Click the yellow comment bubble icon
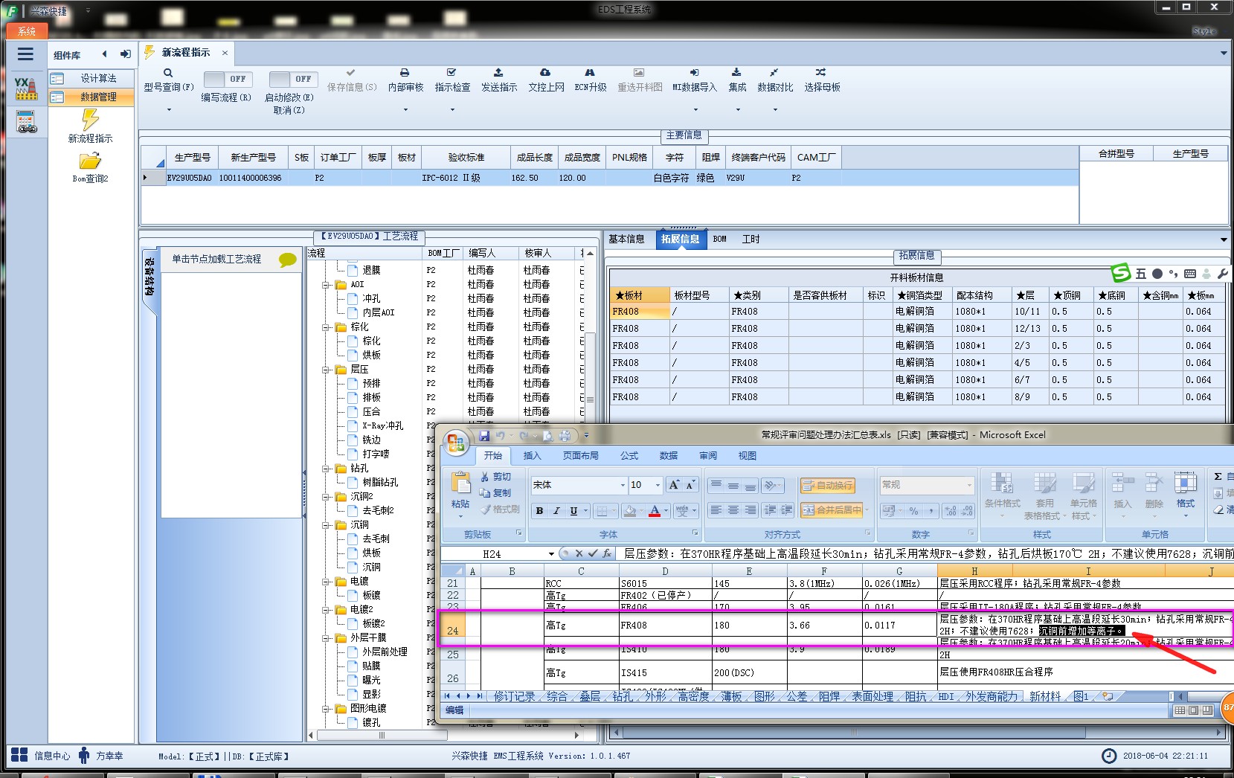This screenshot has width=1234, height=778. 287,260
